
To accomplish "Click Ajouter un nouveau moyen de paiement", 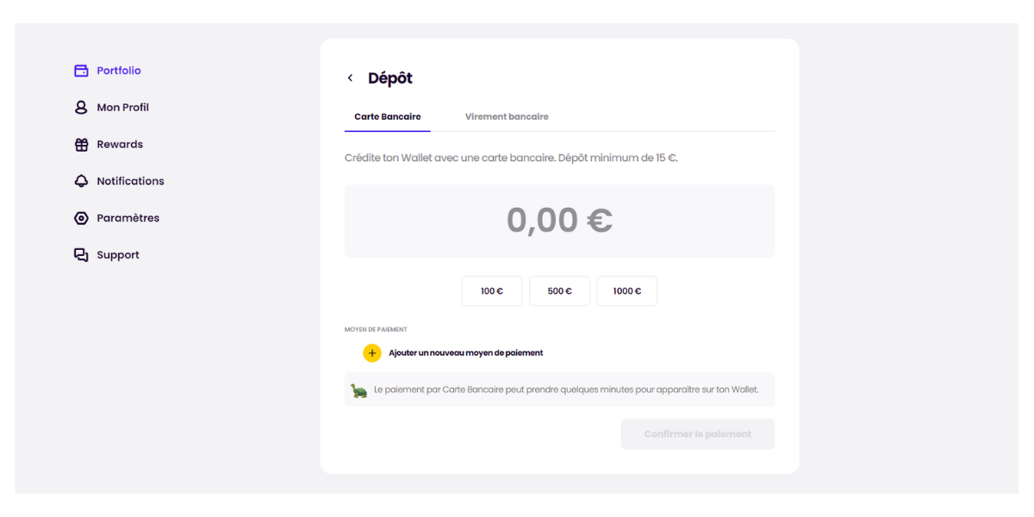I will pos(466,353).
